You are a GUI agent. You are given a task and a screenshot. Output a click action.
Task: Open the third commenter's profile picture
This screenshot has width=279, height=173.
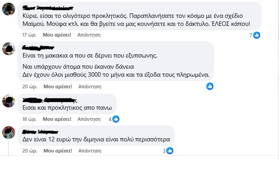(x=8, y=101)
